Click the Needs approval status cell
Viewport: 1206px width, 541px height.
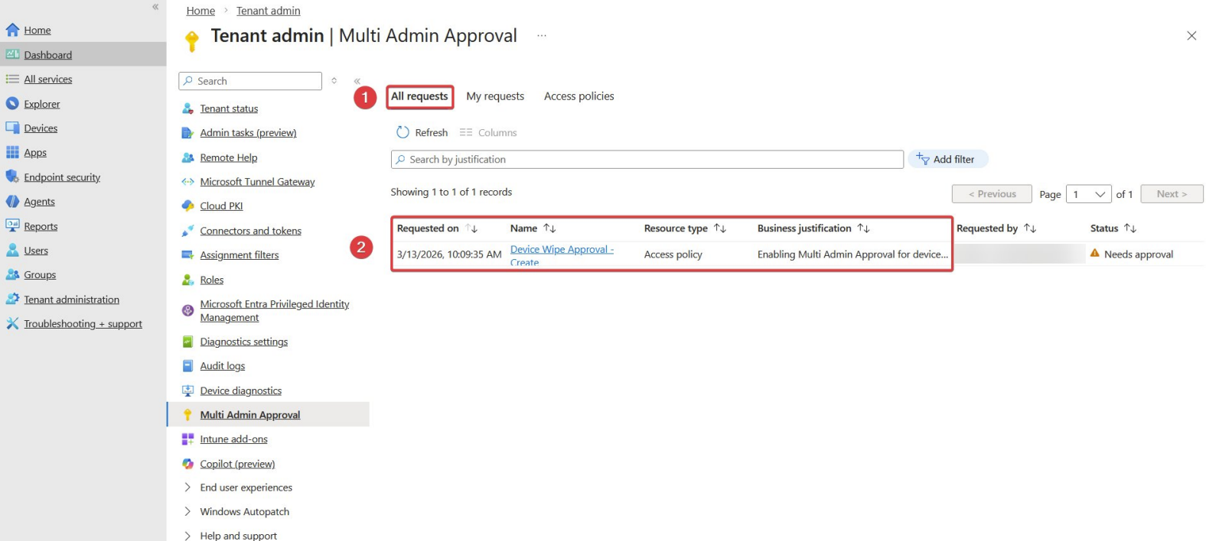(x=1131, y=254)
